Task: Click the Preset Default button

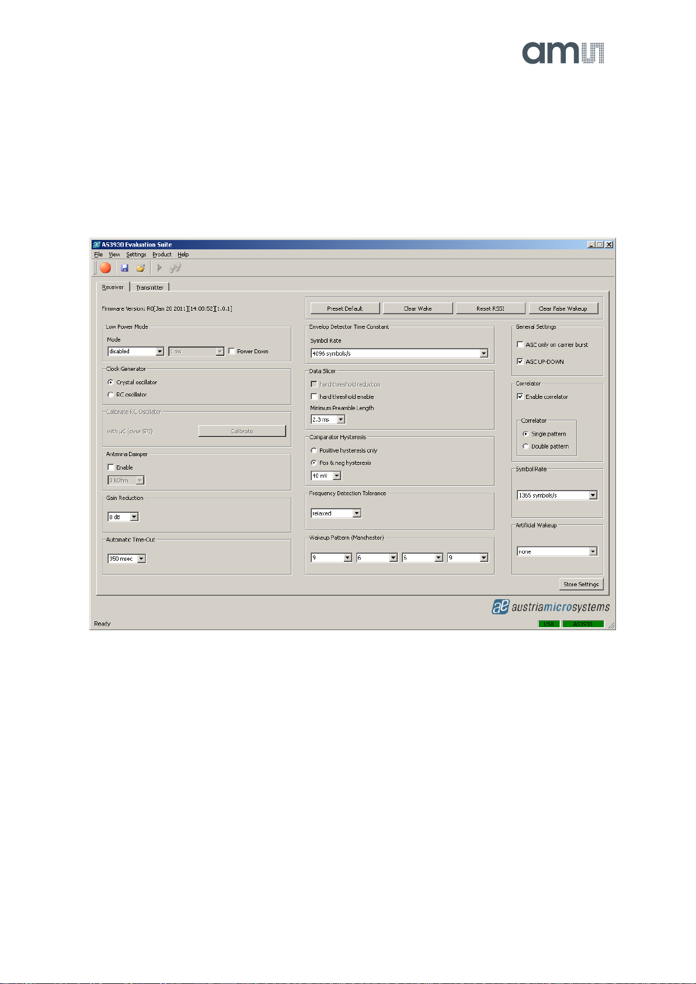Action: click(x=345, y=308)
